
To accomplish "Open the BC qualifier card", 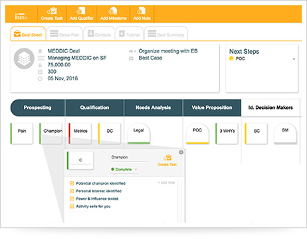I will tap(256, 133).
